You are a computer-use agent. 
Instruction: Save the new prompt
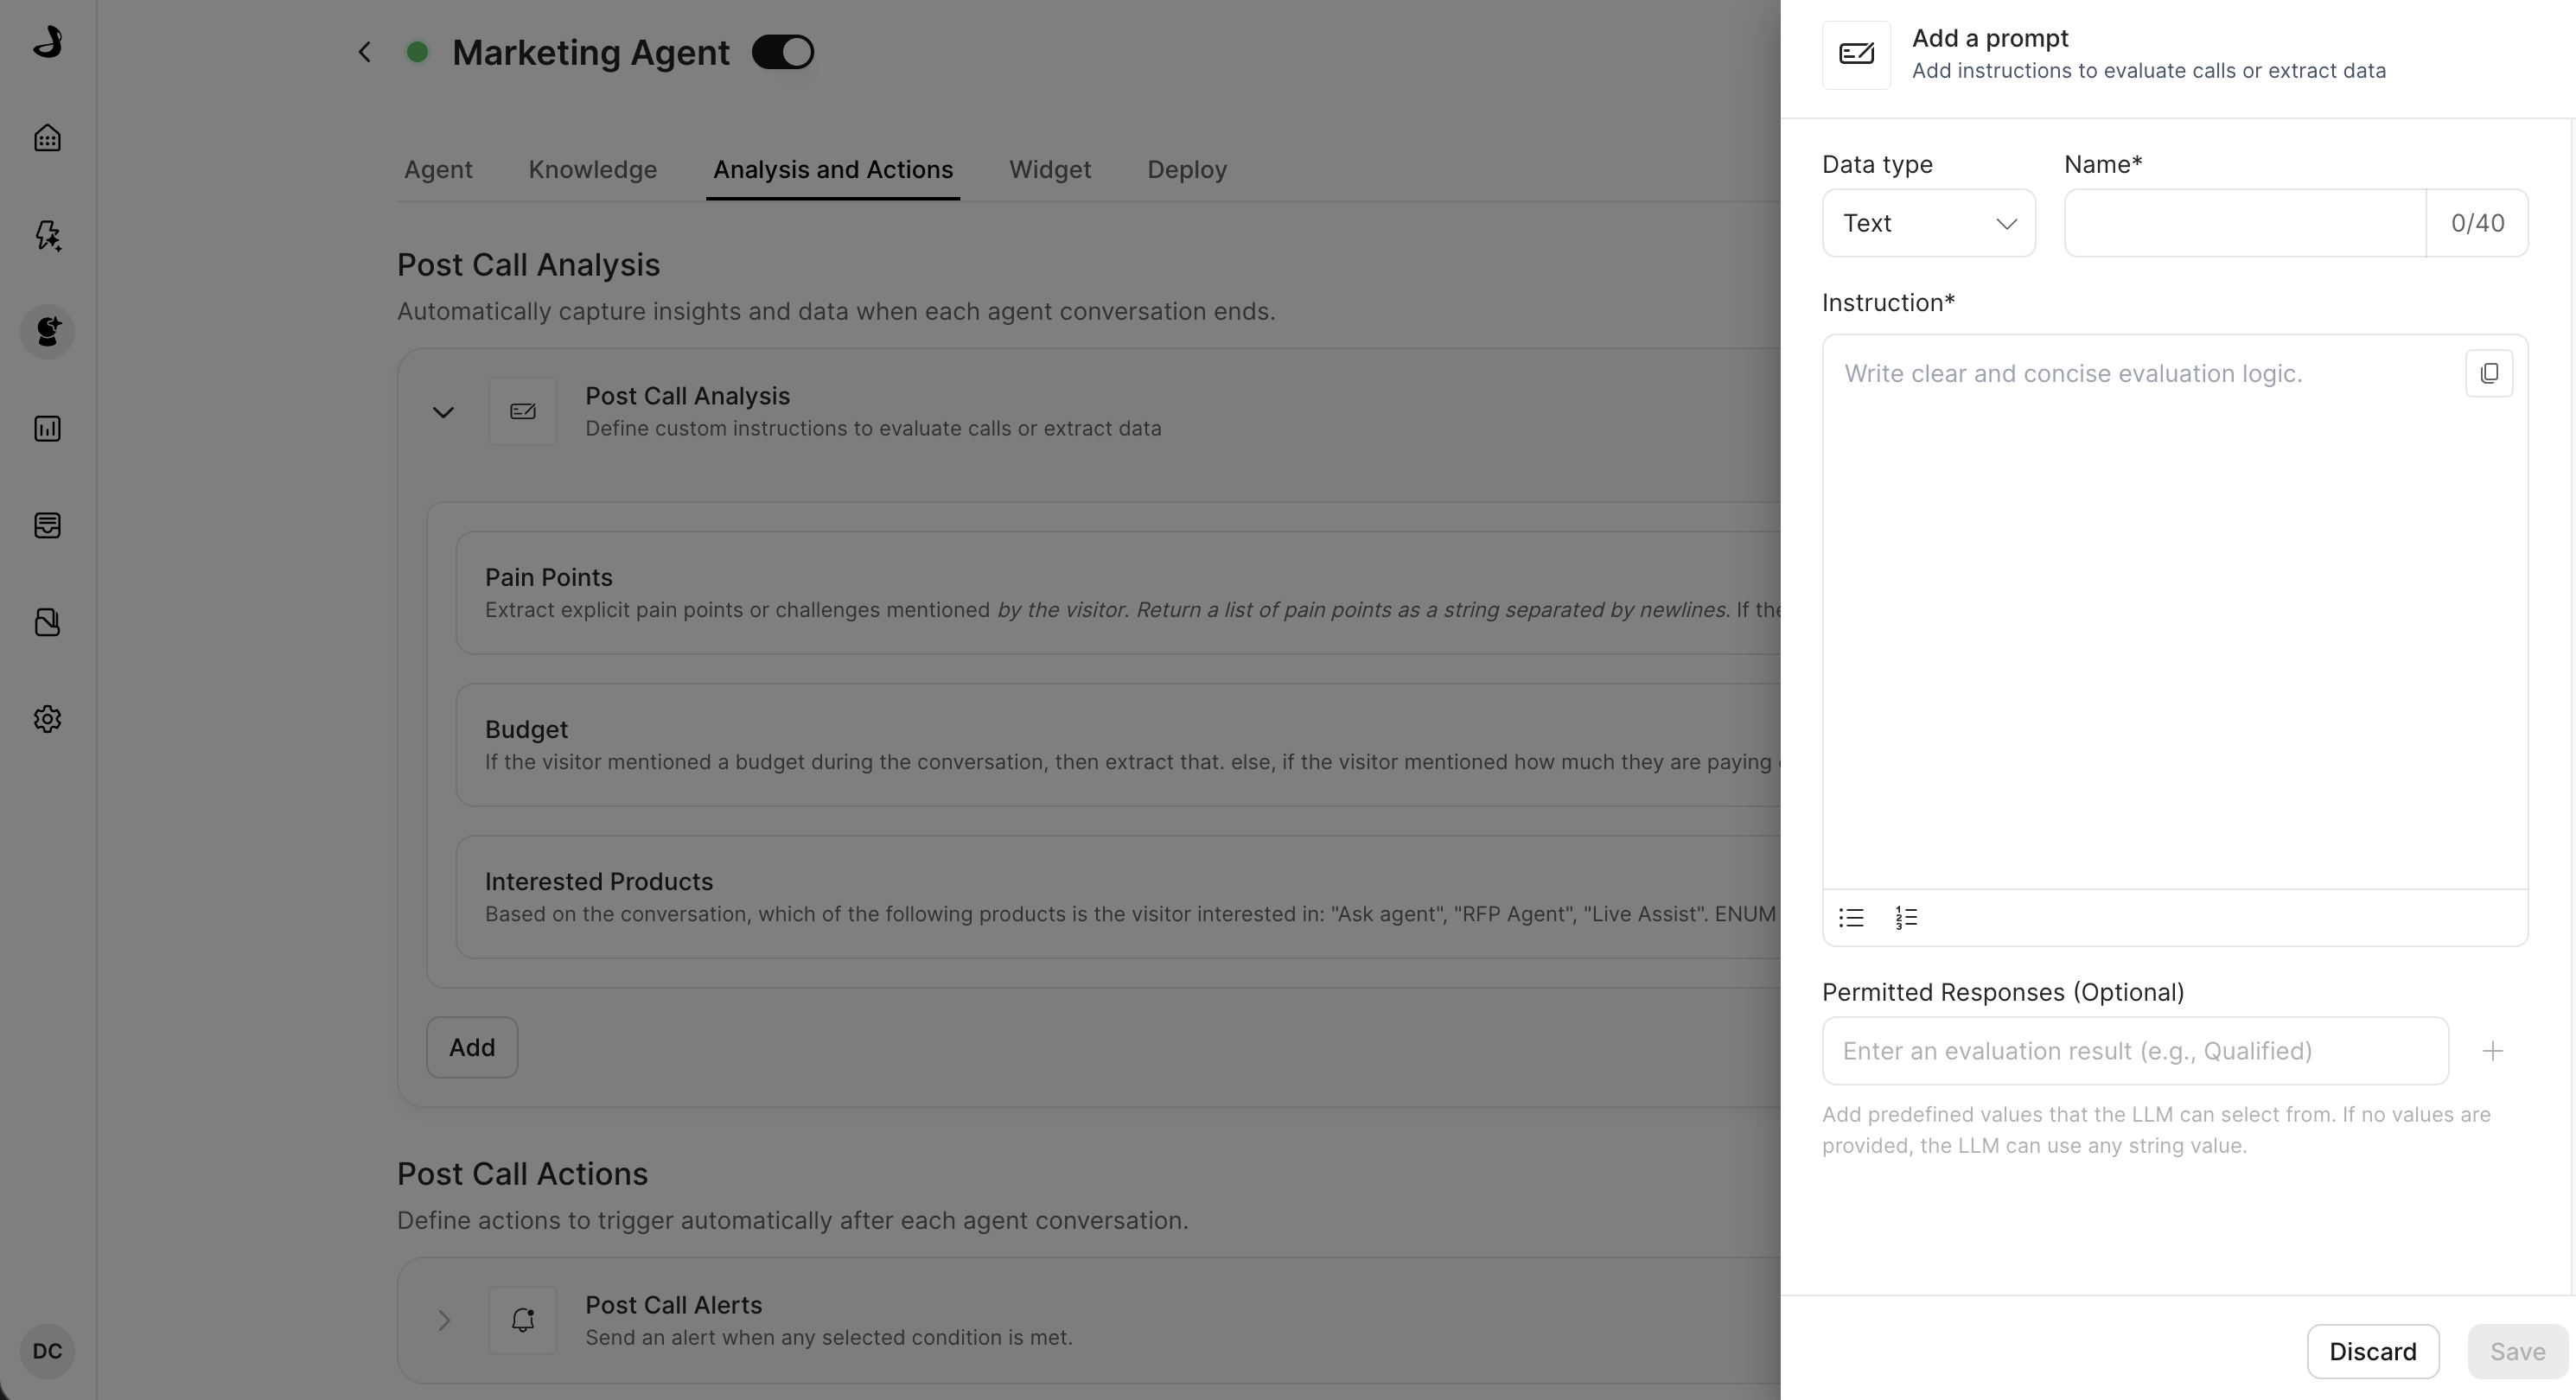[x=2518, y=1352]
